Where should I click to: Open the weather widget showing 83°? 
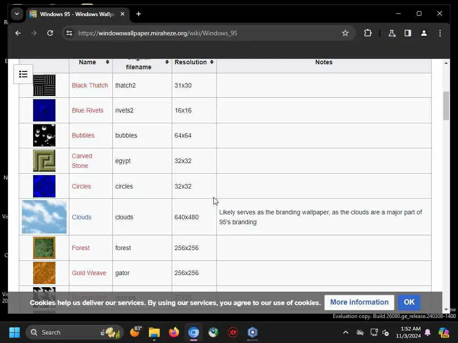(x=135, y=332)
